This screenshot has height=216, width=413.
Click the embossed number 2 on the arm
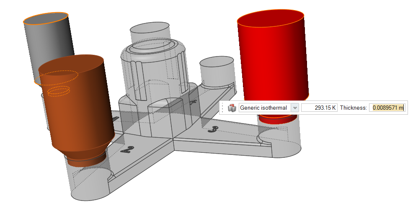tap(125, 150)
